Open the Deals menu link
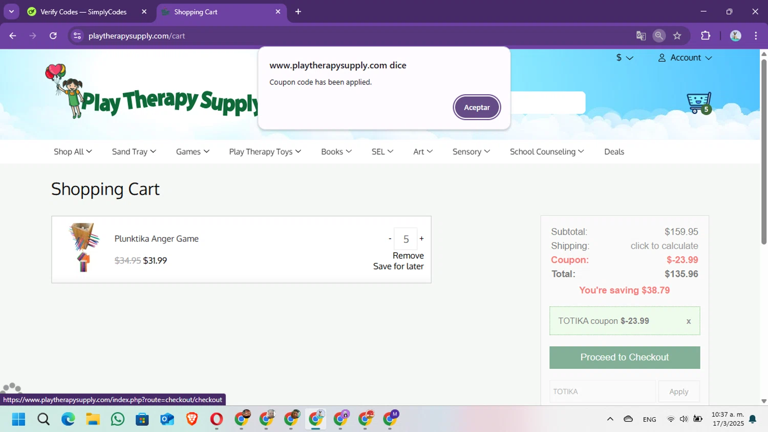The height and width of the screenshot is (432, 768). click(x=614, y=152)
